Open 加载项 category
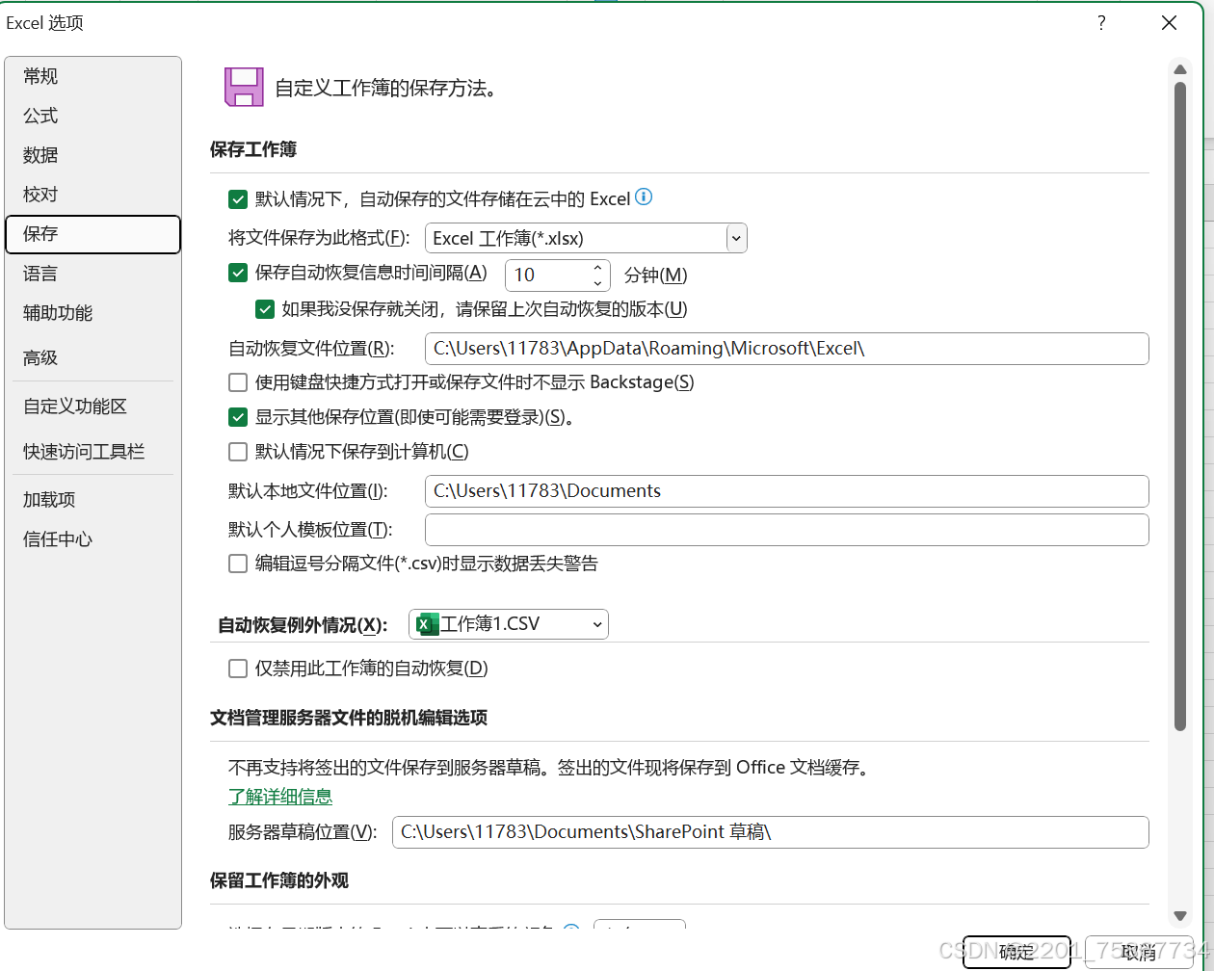The width and height of the screenshot is (1214, 971). (92, 500)
